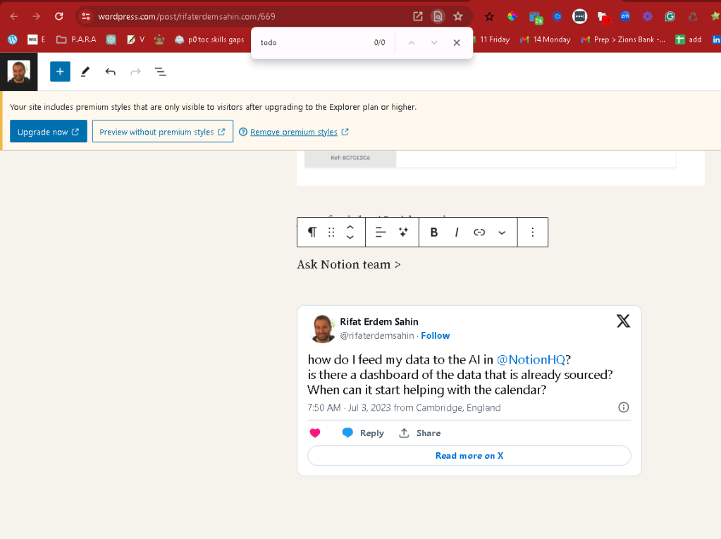Go to next find result

click(x=433, y=43)
